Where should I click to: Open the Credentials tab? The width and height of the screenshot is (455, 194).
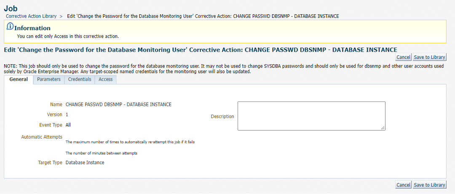(80, 79)
